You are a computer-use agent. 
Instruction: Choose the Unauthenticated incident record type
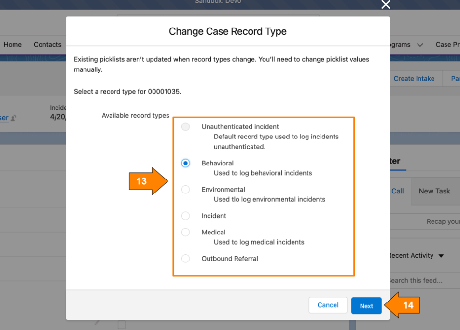click(x=185, y=126)
